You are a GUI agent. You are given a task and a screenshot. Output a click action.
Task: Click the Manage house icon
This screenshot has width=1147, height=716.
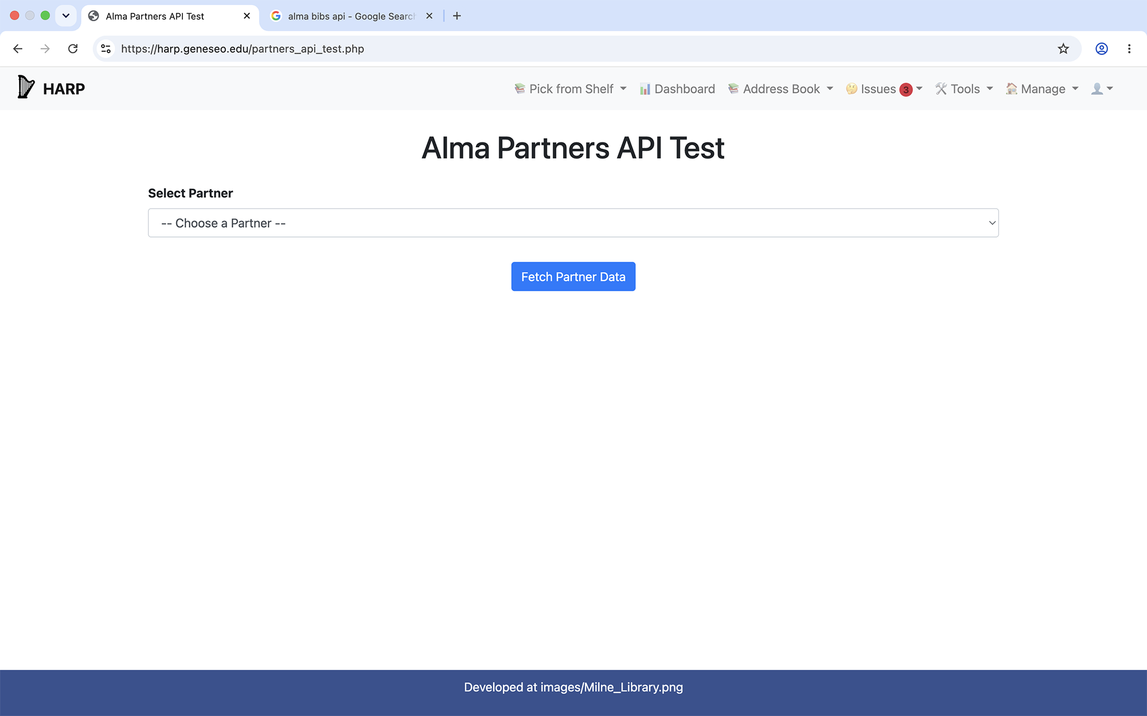[x=1012, y=89]
